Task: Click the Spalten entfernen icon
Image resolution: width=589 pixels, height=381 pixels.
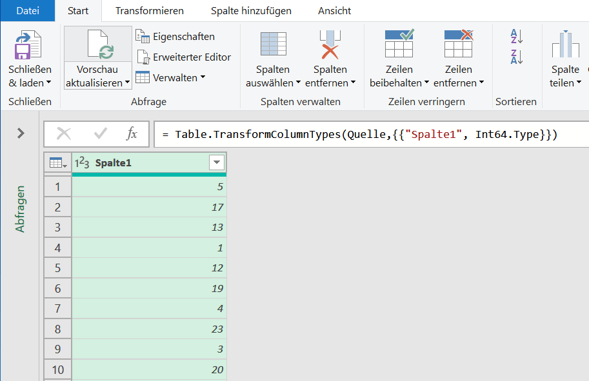Action: click(x=330, y=44)
